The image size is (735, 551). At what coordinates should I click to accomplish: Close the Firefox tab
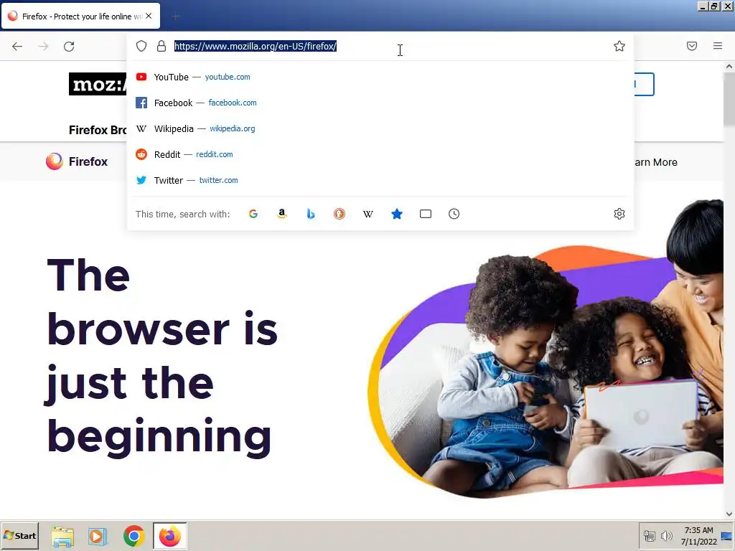point(149,16)
